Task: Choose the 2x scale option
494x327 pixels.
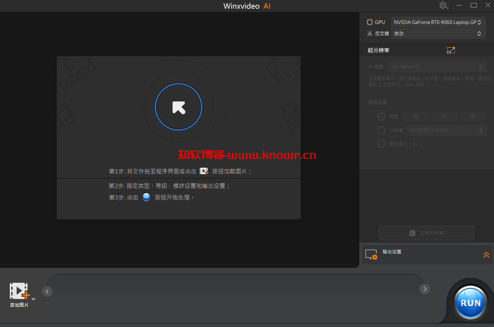Action: click(x=416, y=117)
